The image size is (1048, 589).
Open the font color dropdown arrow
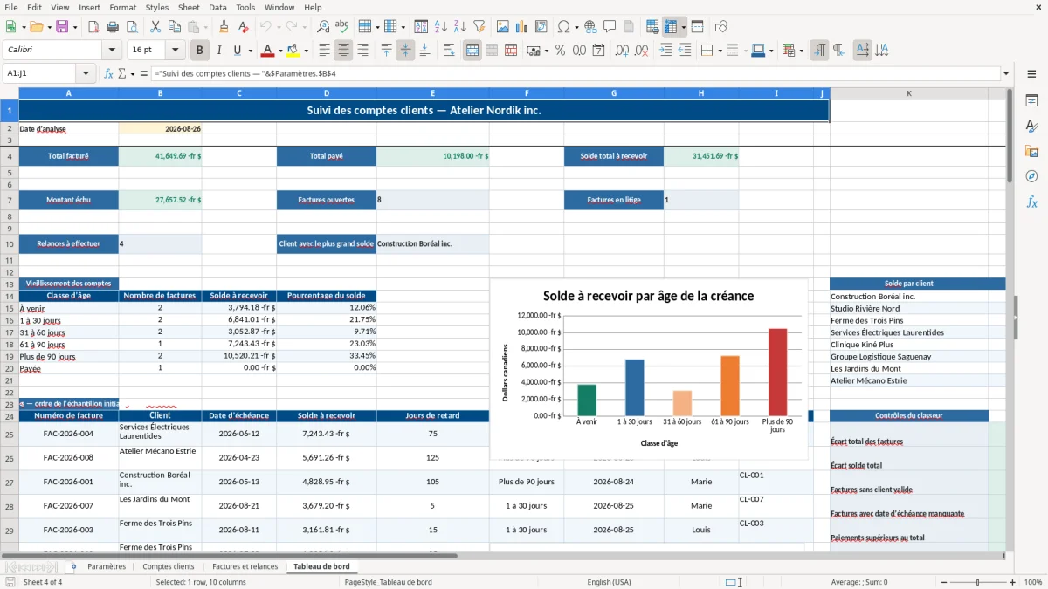280,51
